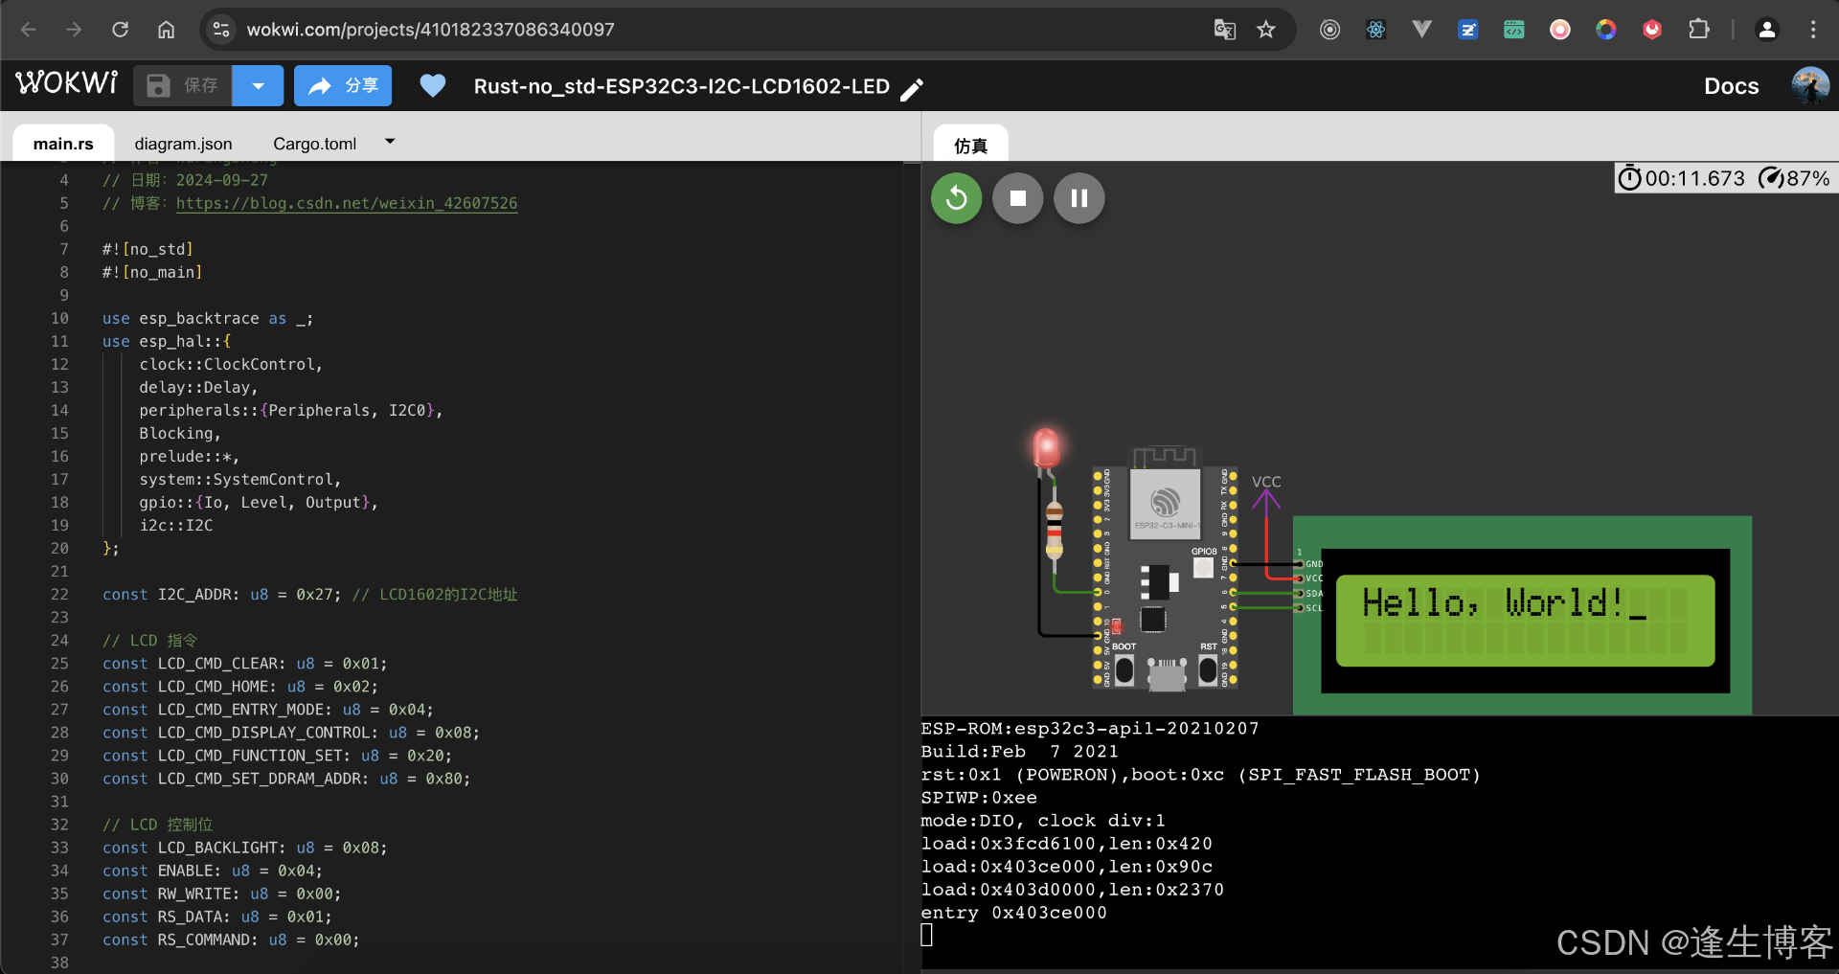Open the Docs link
Image resolution: width=1839 pixels, height=974 pixels.
click(x=1731, y=86)
